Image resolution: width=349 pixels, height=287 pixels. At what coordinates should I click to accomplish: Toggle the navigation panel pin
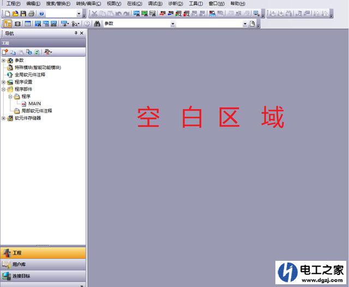tap(76, 33)
